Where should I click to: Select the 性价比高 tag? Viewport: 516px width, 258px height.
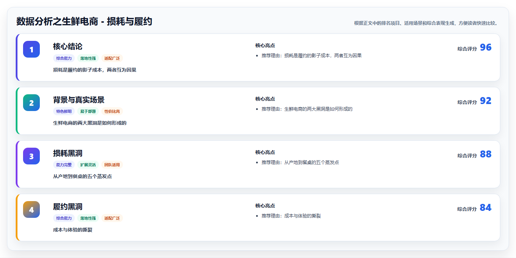[112, 112]
